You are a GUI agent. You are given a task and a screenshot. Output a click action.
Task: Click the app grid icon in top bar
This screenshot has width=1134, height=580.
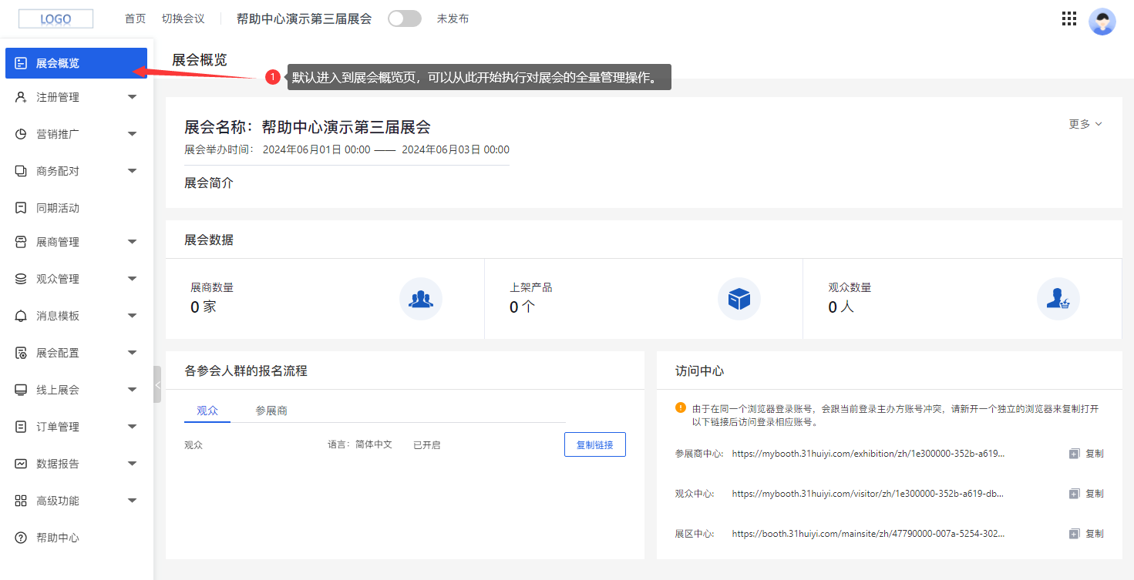[x=1068, y=18]
